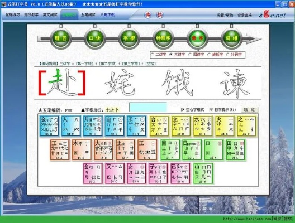This screenshot has width=295, height=223.
Task: Click the outlined practice character 谏
Action: 235,84
